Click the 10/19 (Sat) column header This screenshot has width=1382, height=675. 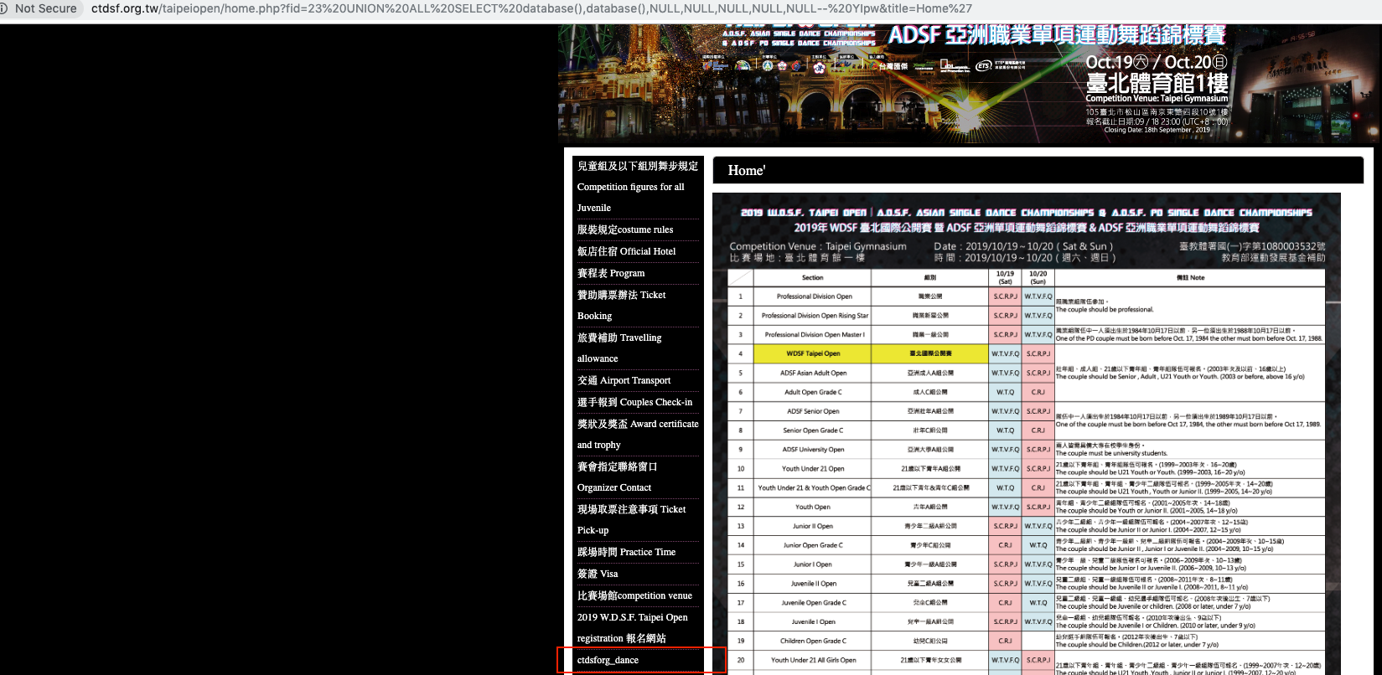coord(1005,277)
